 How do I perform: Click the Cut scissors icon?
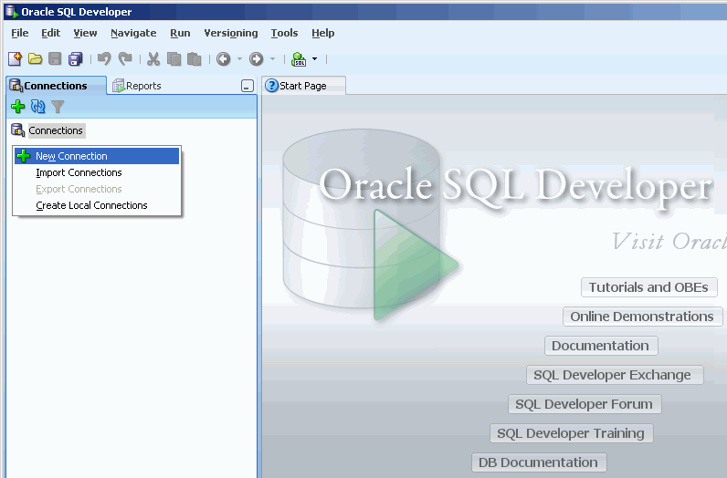click(x=153, y=58)
